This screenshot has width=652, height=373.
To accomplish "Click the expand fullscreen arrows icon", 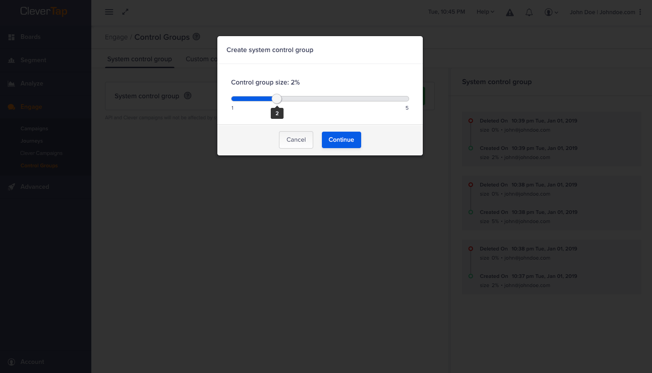I will click(x=126, y=12).
